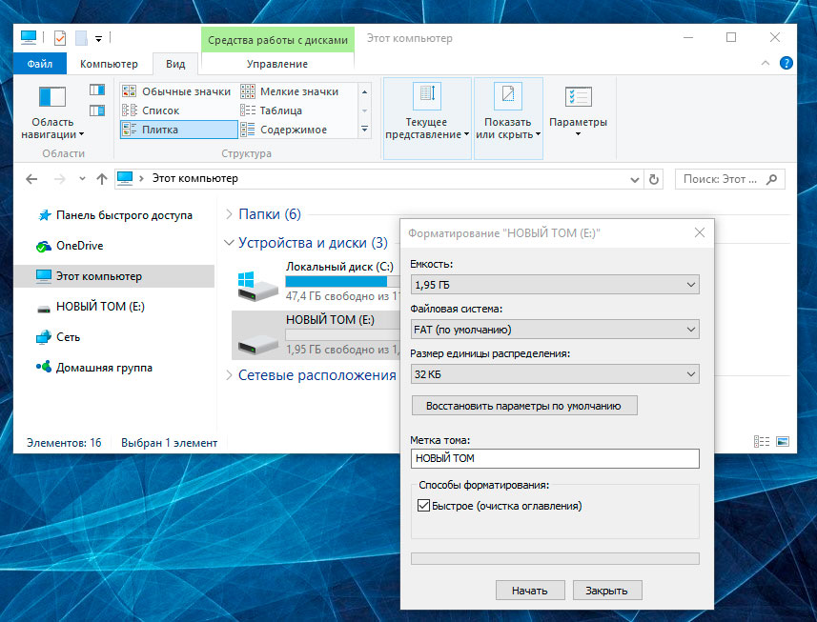Select Панель быстрого доступа in sidebar
This screenshot has width=817, height=622.
114,215
